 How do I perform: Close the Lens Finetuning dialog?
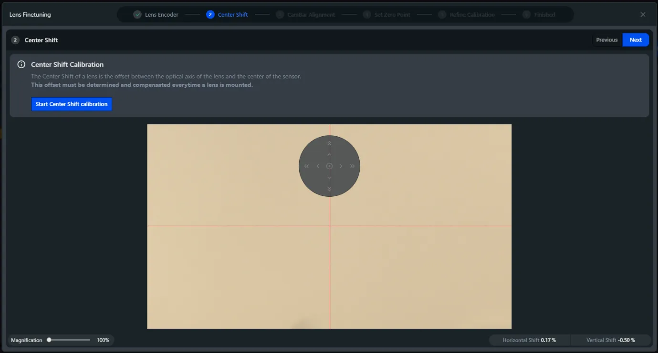tap(643, 14)
